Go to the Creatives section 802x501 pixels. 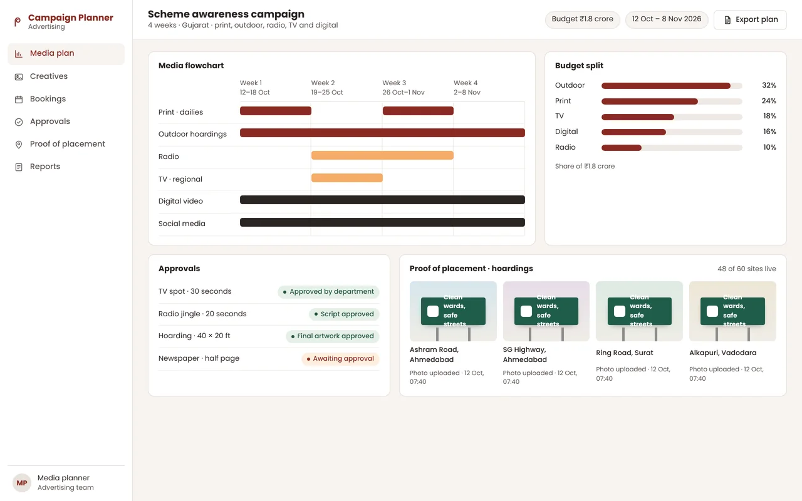[x=66, y=76]
